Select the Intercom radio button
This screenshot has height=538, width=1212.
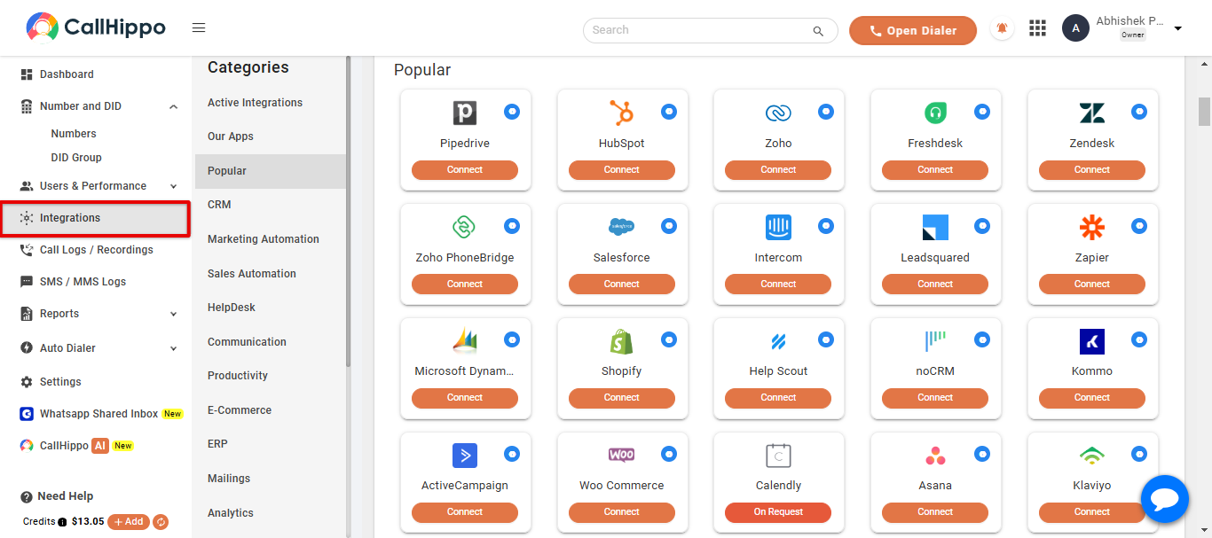[x=826, y=226]
